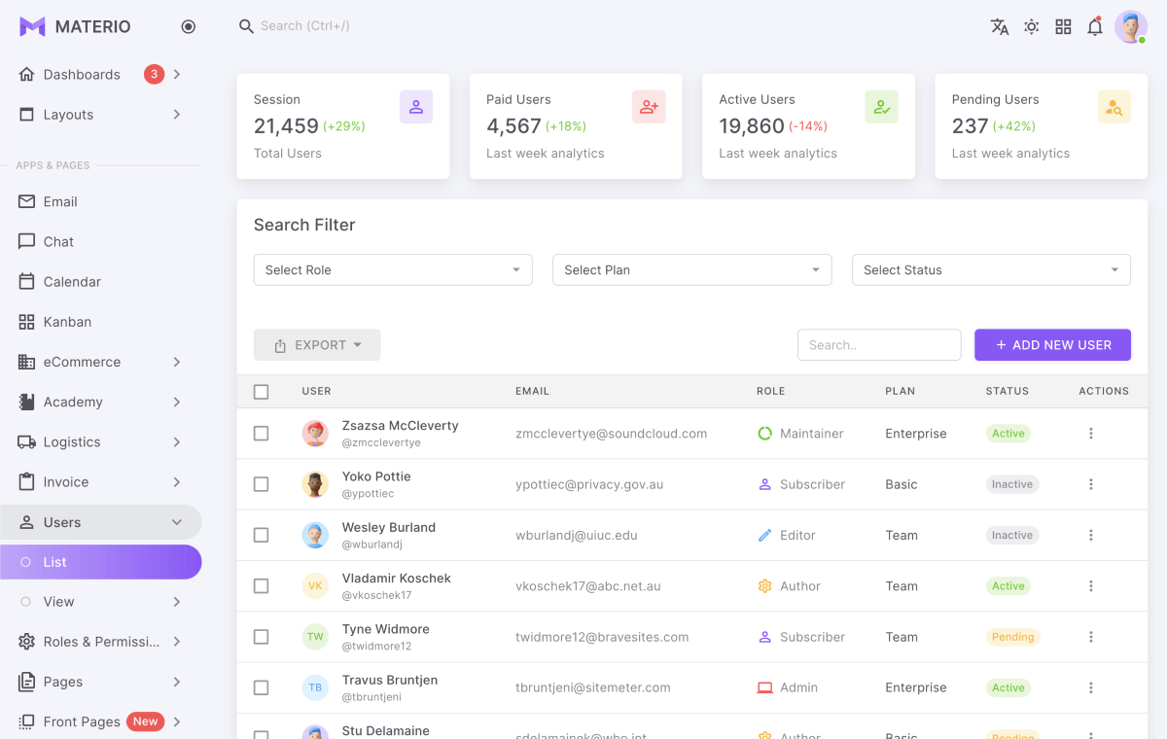This screenshot has height=739, width=1167.
Task: Click the Admin laptop role icon
Action: (764, 687)
